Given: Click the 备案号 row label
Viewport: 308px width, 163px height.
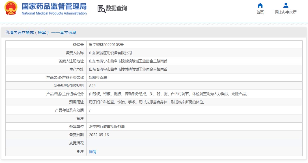Looking at the screenshot, I should tap(78, 45).
